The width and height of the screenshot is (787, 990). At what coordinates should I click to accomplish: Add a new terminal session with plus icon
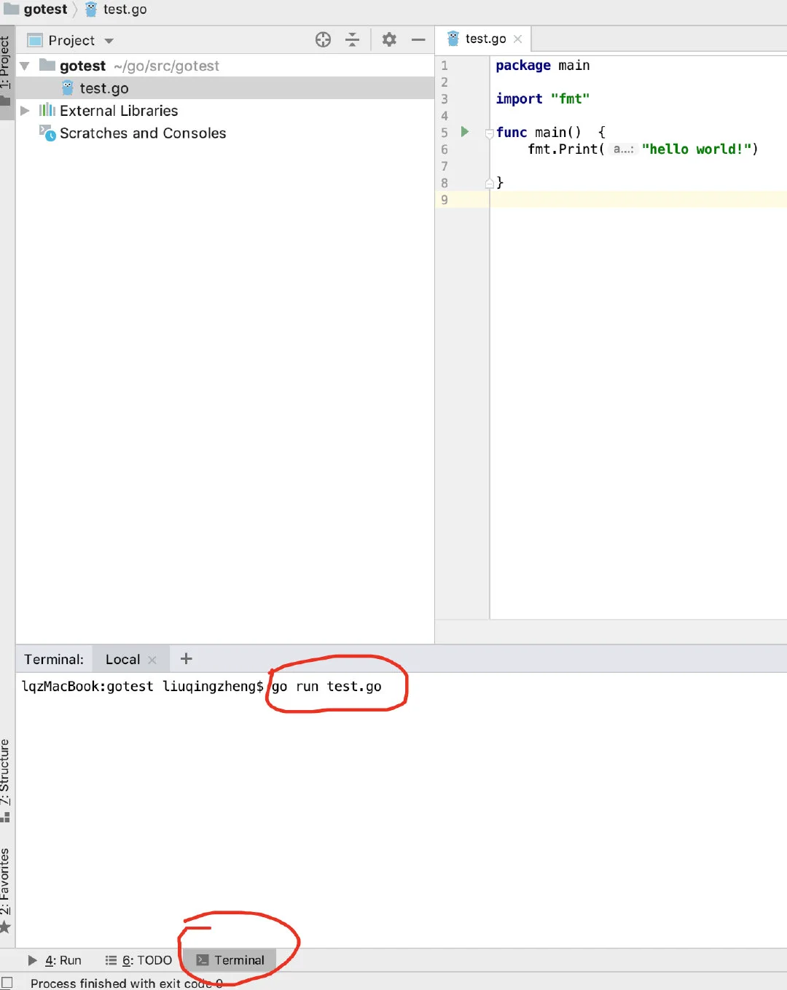(x=187, y=659)
